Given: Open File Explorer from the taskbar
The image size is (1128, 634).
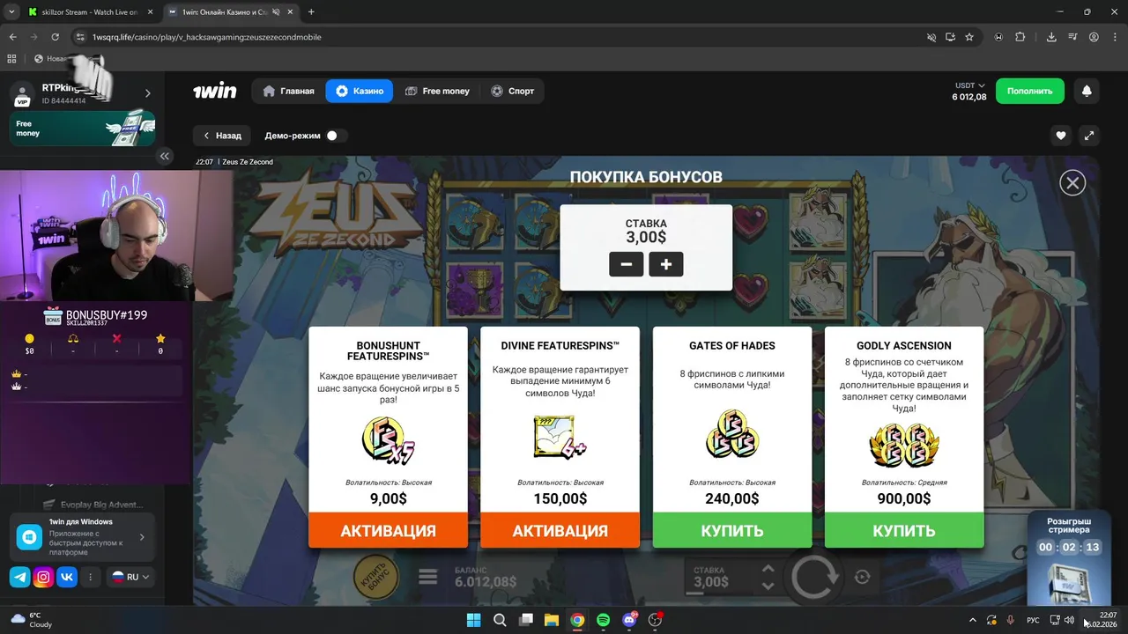Looking at the screenshot, I should click(551, 620).
